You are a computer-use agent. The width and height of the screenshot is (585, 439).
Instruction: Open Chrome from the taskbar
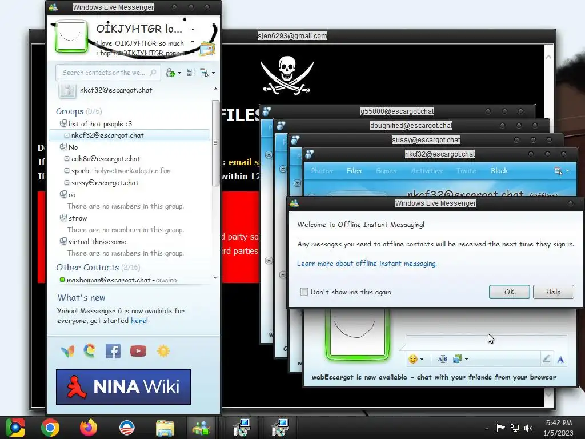50,428
